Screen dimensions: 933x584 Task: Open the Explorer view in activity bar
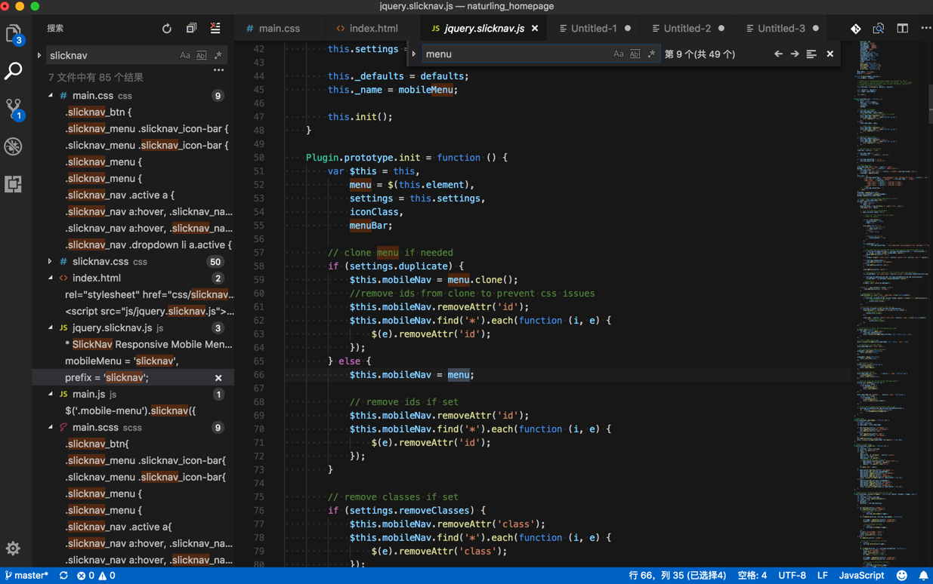point(14,34)
